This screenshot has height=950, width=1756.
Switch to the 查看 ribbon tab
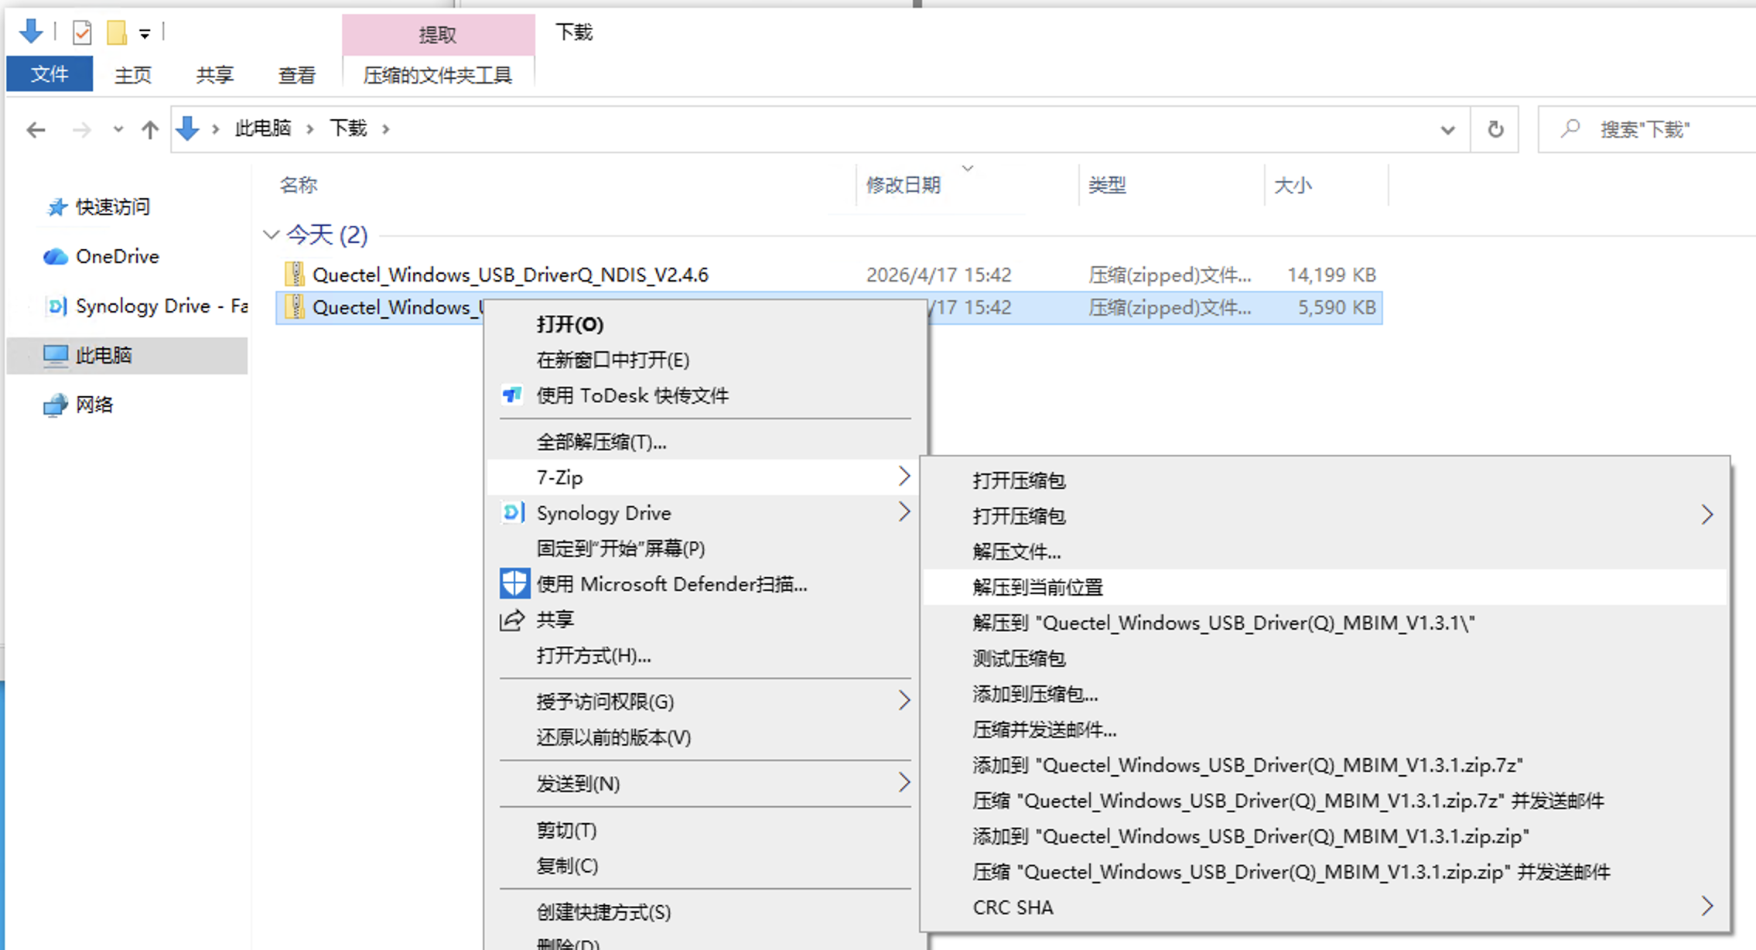click(297, 75)
